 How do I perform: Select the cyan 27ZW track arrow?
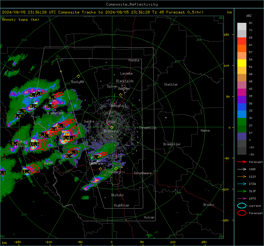[242, 184]
